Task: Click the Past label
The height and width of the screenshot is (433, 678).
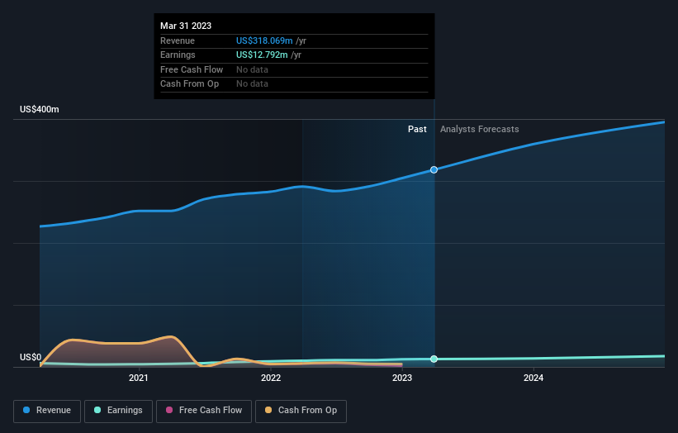Action: coord(417,130)
